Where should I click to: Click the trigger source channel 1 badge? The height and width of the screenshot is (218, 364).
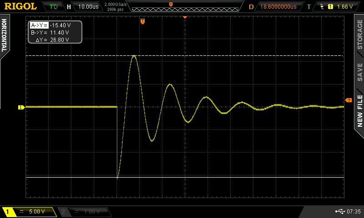pyautogui.click(x=330, y=7)
